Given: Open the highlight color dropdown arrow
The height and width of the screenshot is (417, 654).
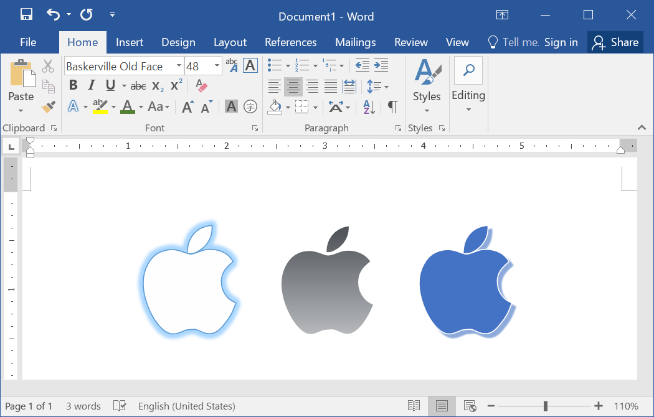Looking at the screenshot, I should tap(113, 106).
